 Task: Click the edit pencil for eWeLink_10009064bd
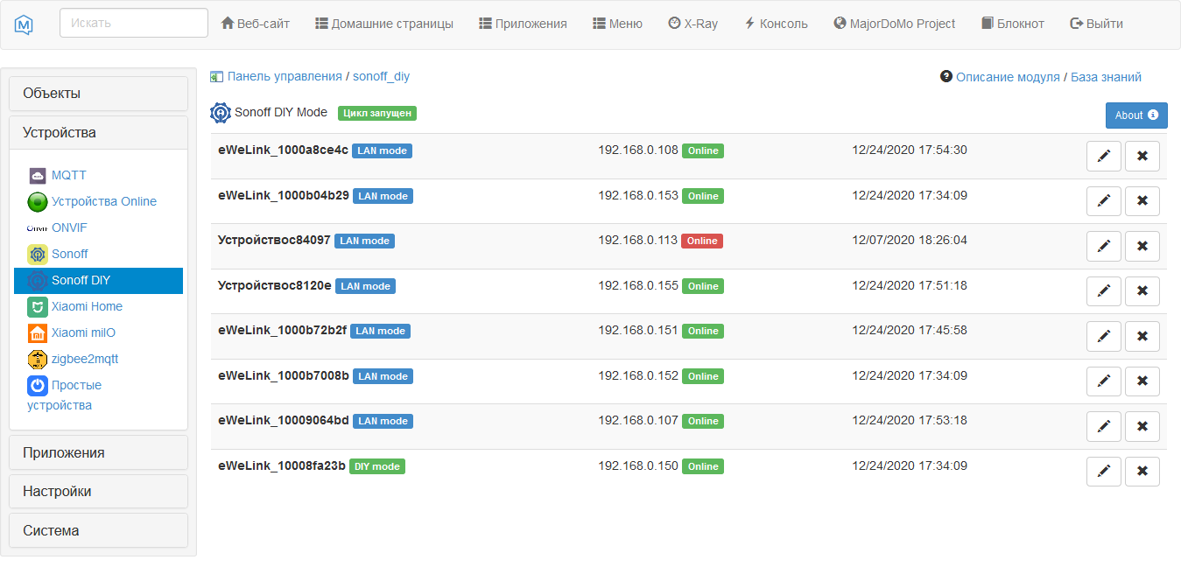click(x=1103, y=426)
